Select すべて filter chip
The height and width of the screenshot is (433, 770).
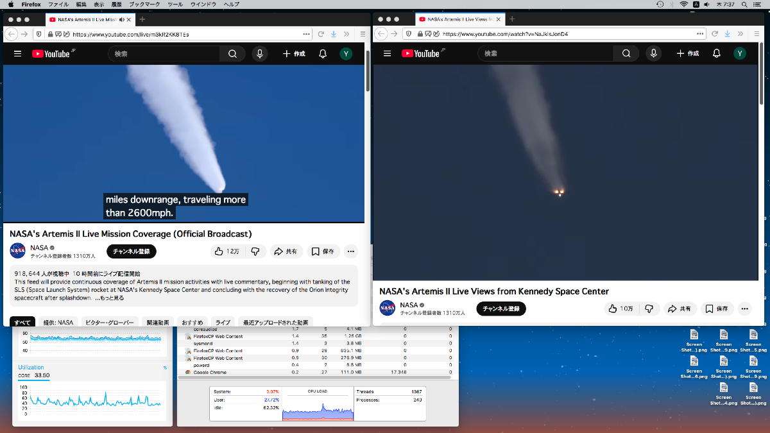[x=22, y=323]
